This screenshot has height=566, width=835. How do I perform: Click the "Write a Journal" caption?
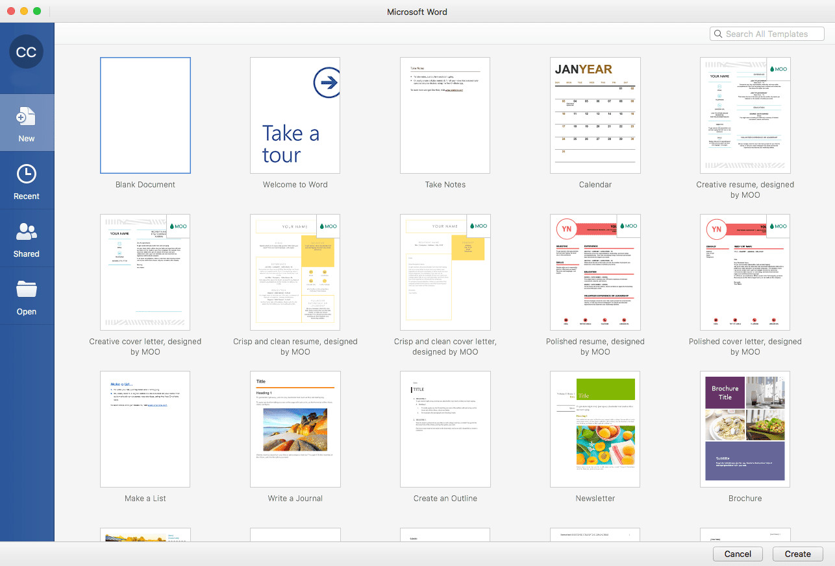[295, 499]
